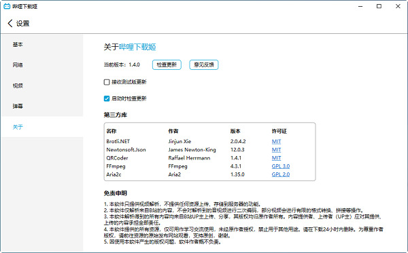Screen dimensions: 408x253
Task: Click the 哔哩下载姬 app logo in title bar
Action: coord(7,6)
